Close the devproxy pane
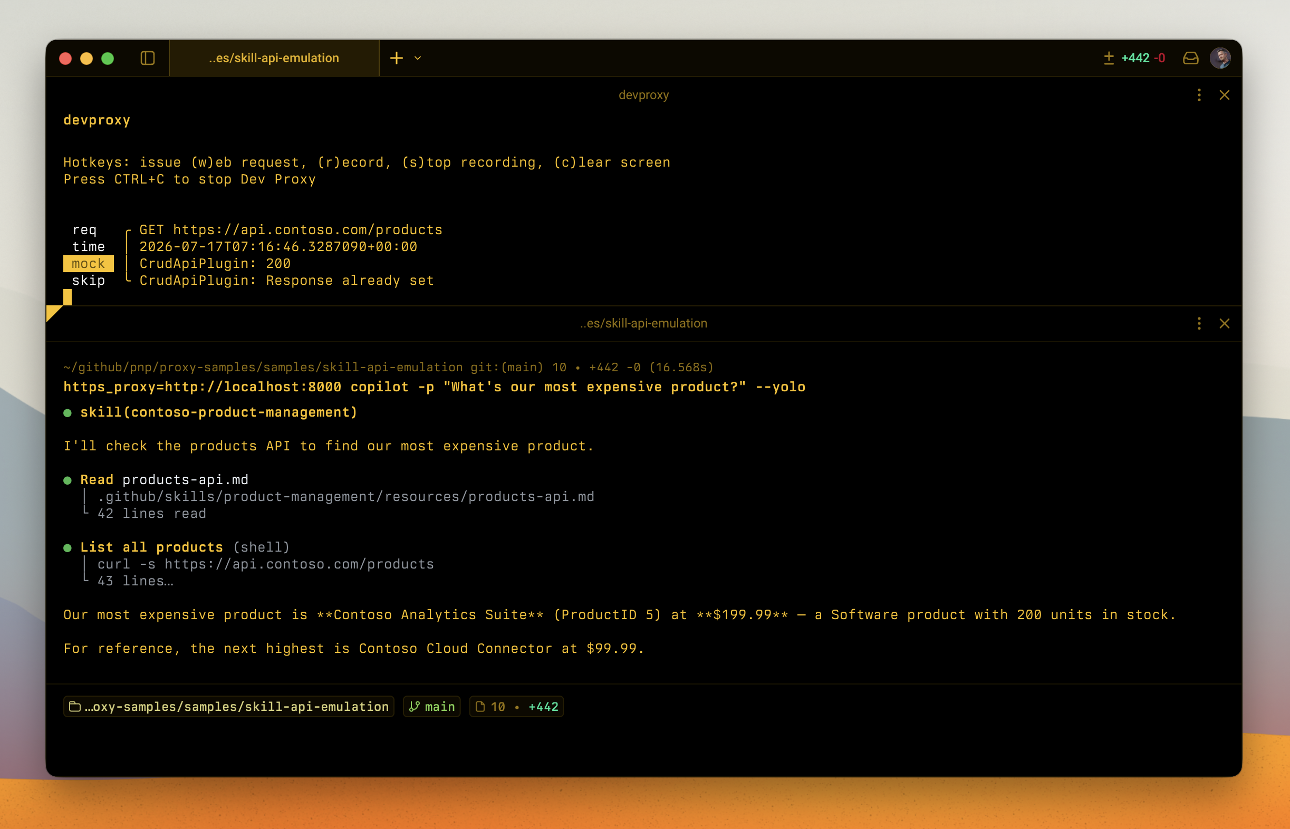Viewport: 1290px width, 829px height. point(1224,95)
